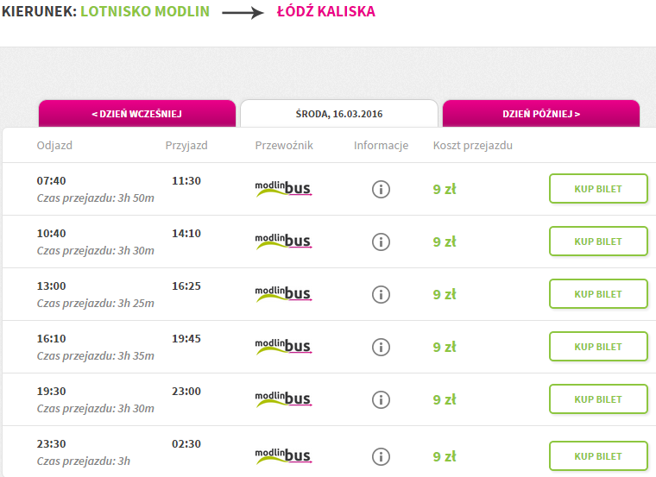
Task: Open info icon for 10:40 departure
Action: [x=381, y=242]
